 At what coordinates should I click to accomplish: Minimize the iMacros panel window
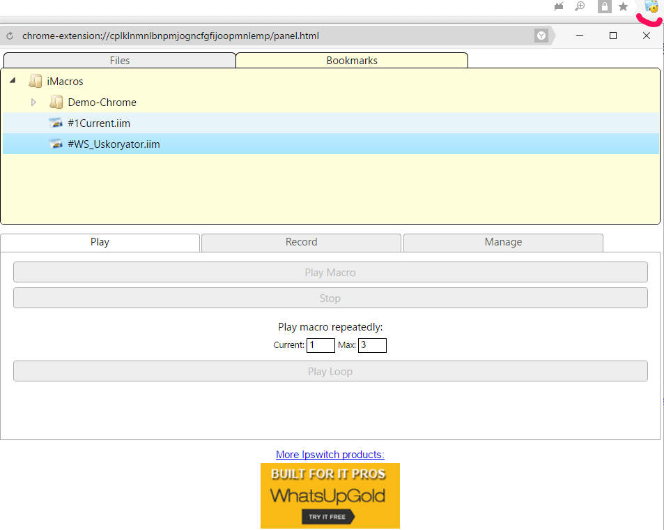pyautogui.click(x=580, y=36)
